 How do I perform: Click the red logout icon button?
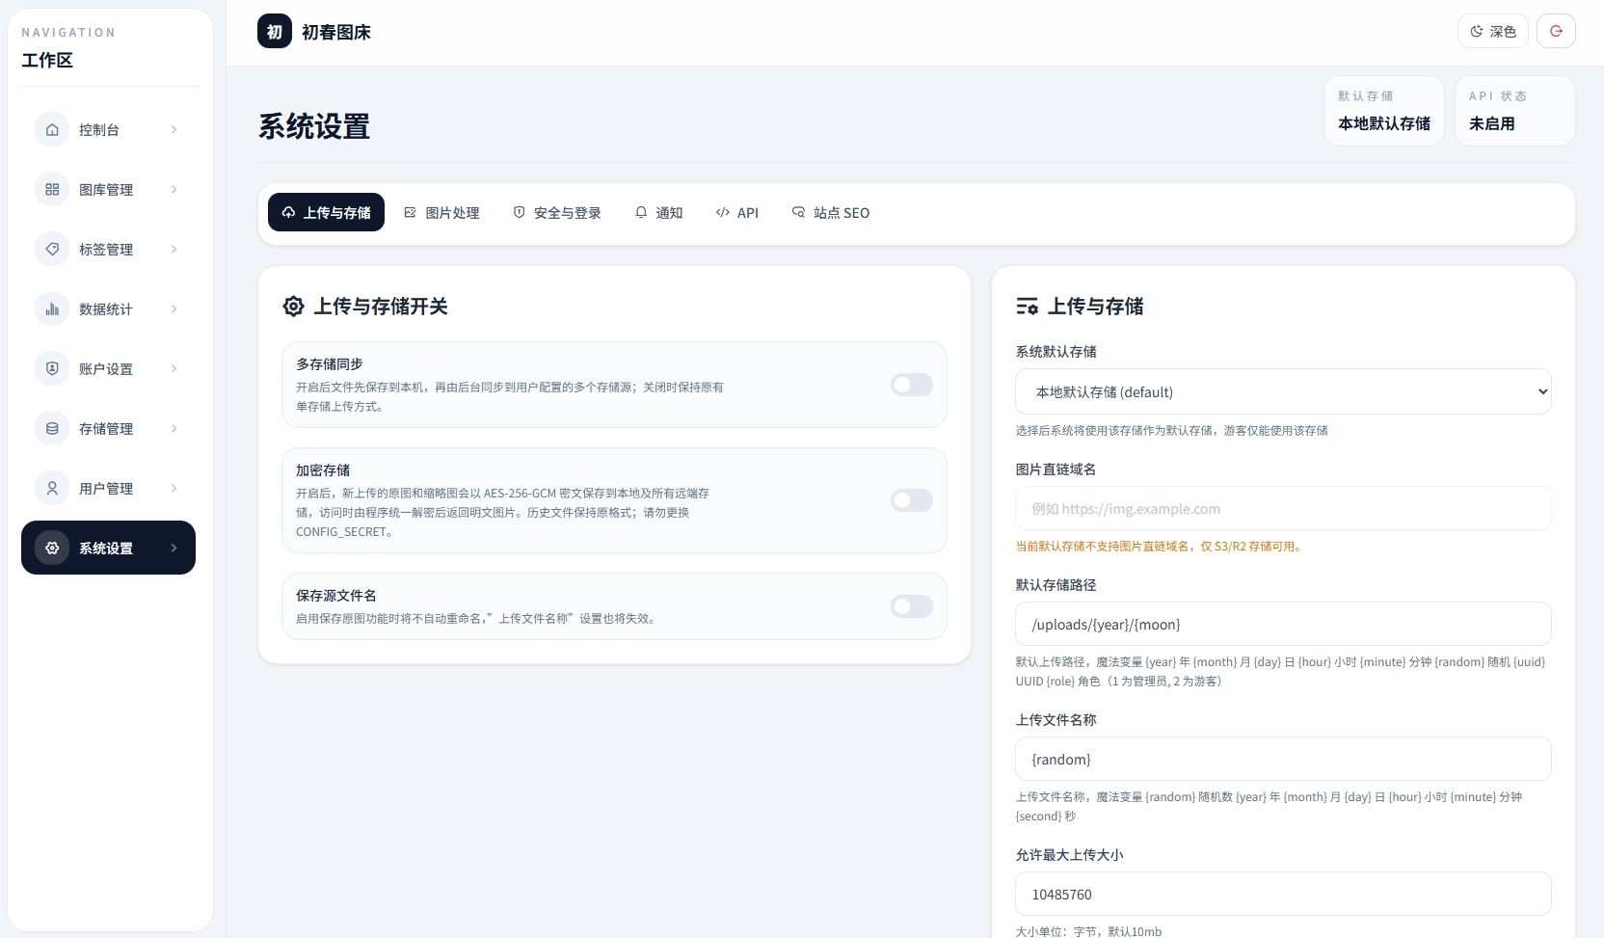[1556, 31]
